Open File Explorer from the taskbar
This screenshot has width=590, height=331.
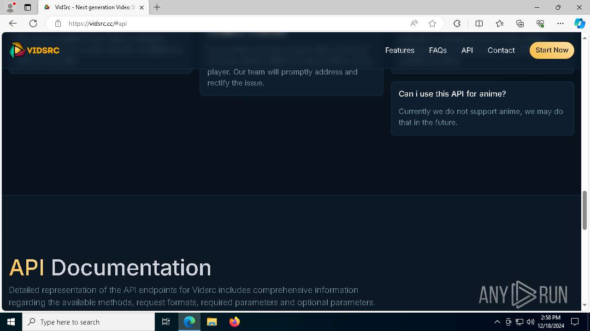(212, 322)
